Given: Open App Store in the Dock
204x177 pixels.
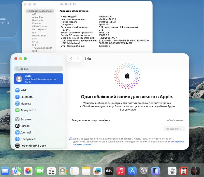Looking at the screenshot, I should pyautogui.click(x=132, y=171).
